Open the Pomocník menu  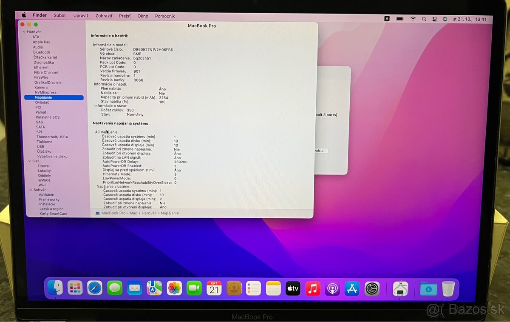(165, 16)
